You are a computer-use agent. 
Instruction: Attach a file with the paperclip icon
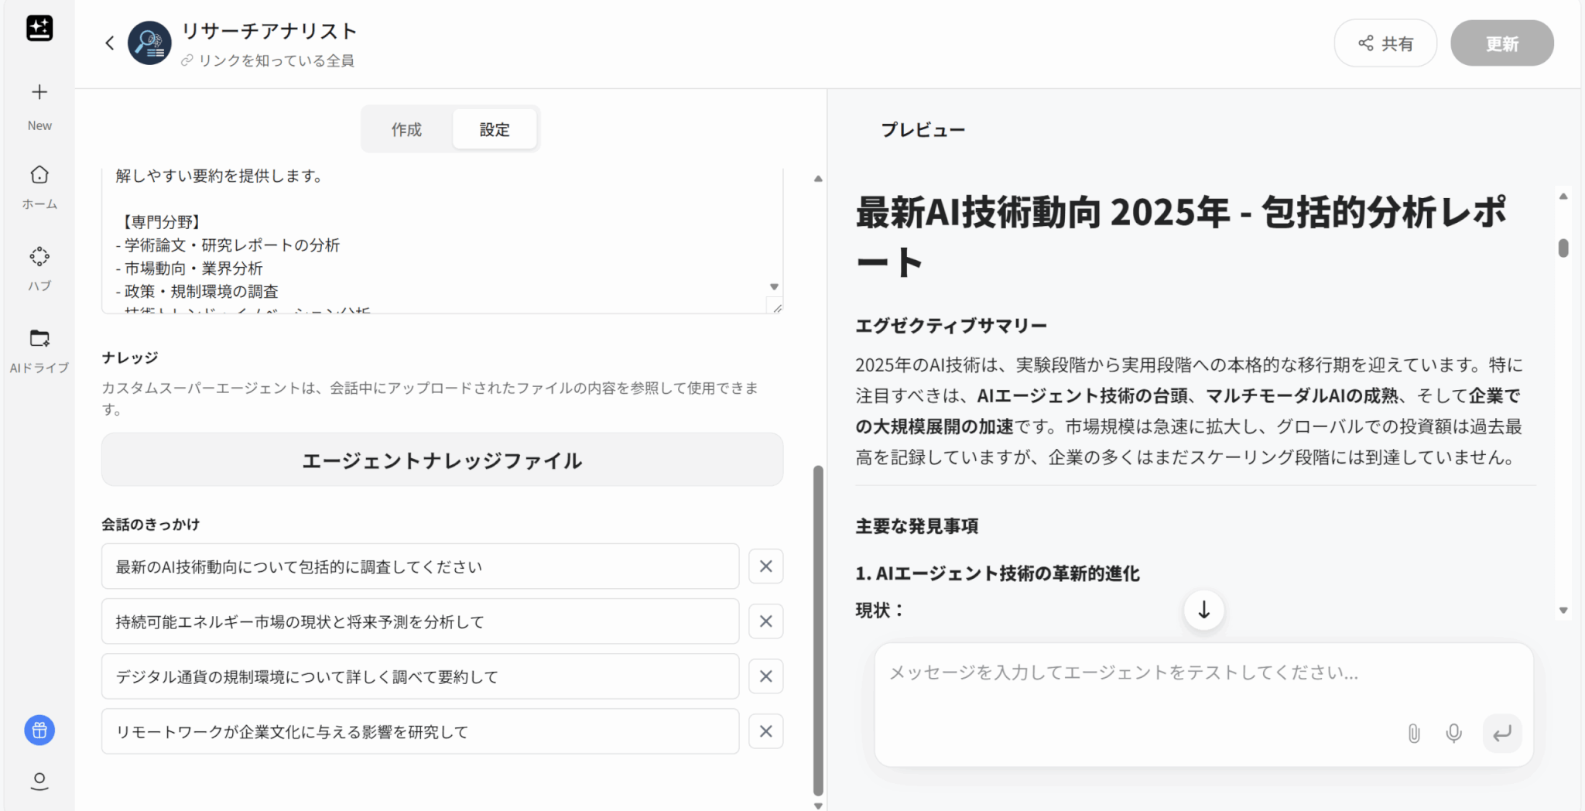point(1413,733)
